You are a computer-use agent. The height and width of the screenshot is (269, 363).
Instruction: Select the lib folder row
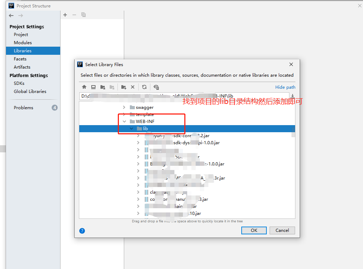[187, 128]
